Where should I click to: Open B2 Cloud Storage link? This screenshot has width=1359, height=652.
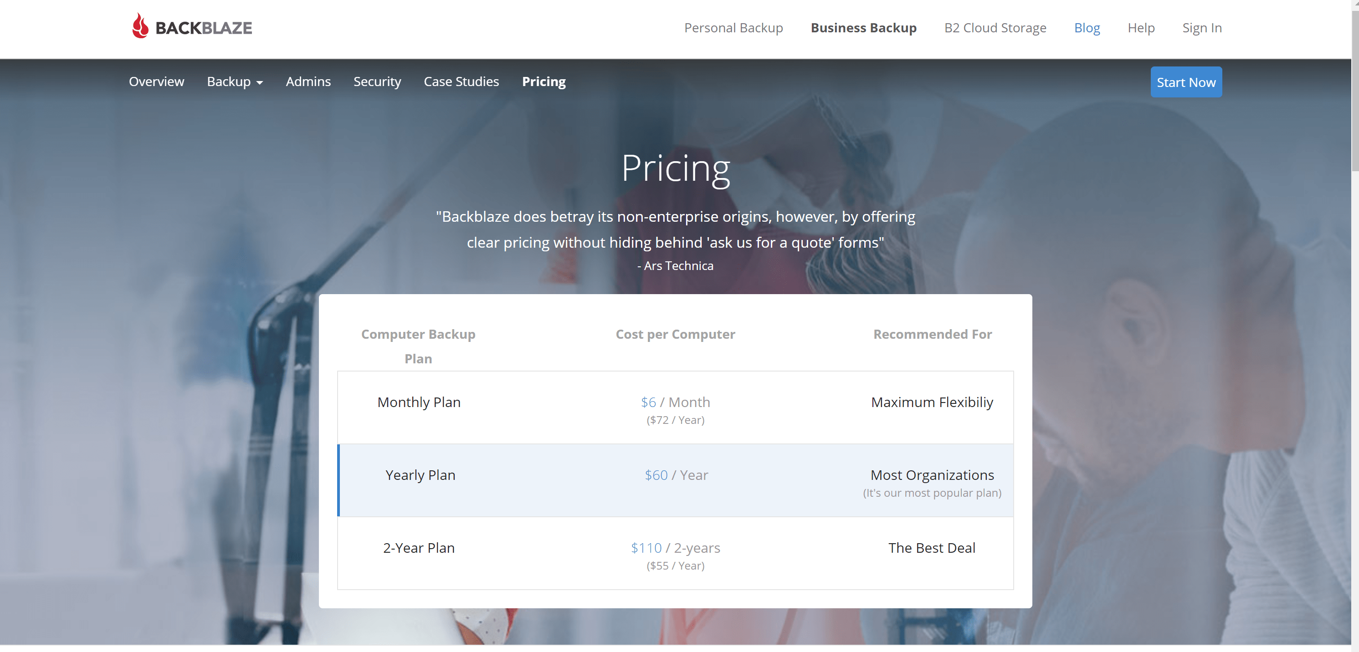click(x=995, y=27)
